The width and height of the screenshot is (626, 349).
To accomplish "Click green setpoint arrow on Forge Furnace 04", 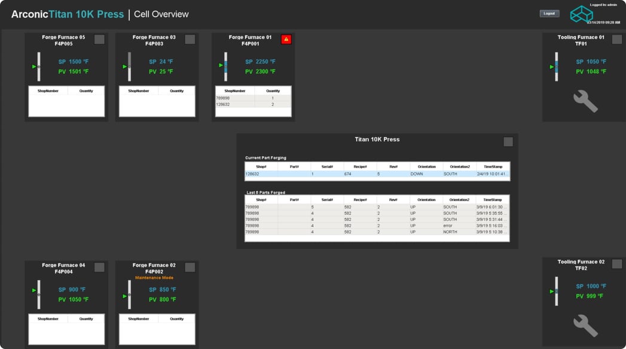I will [34, 290].
